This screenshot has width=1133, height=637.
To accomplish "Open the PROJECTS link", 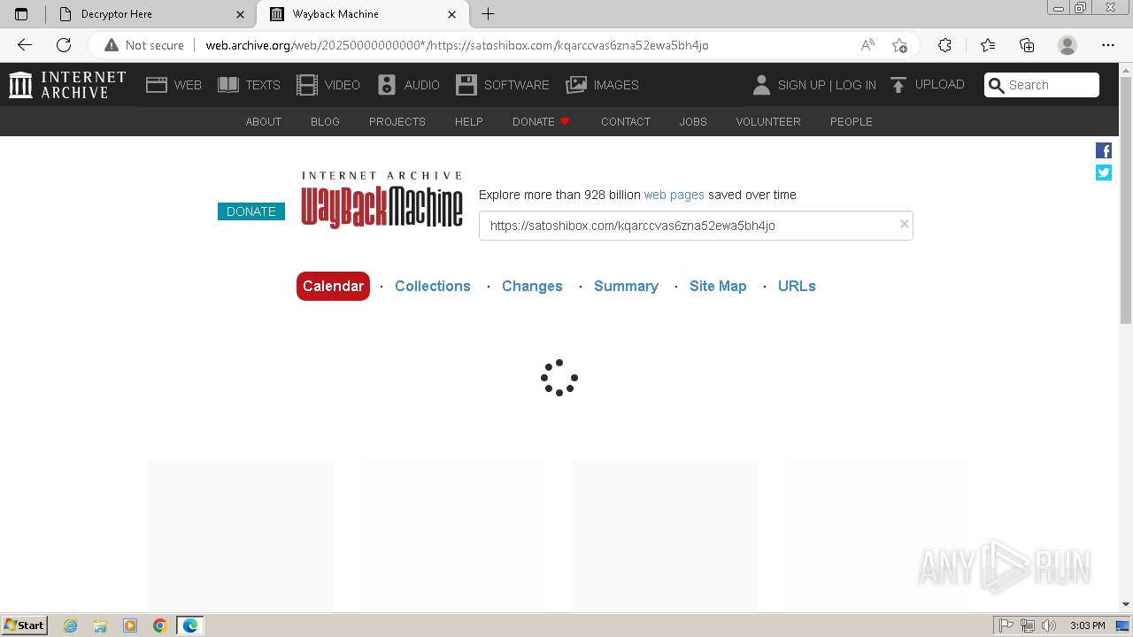I will coord(397,121).
